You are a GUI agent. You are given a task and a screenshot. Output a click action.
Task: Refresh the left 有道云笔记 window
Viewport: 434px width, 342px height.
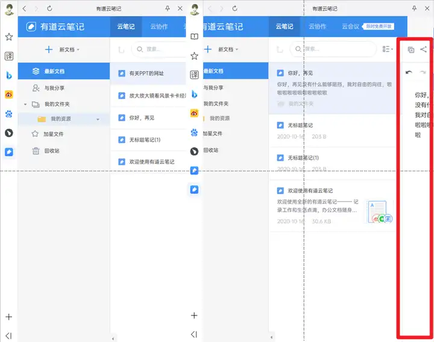(x=49, y=8)
